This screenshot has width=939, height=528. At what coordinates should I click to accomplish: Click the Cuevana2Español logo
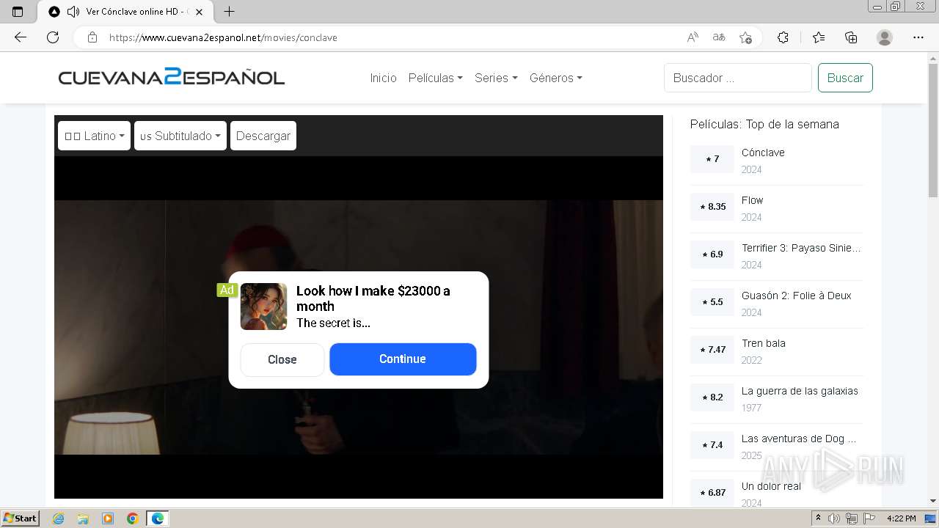[172, 78]
